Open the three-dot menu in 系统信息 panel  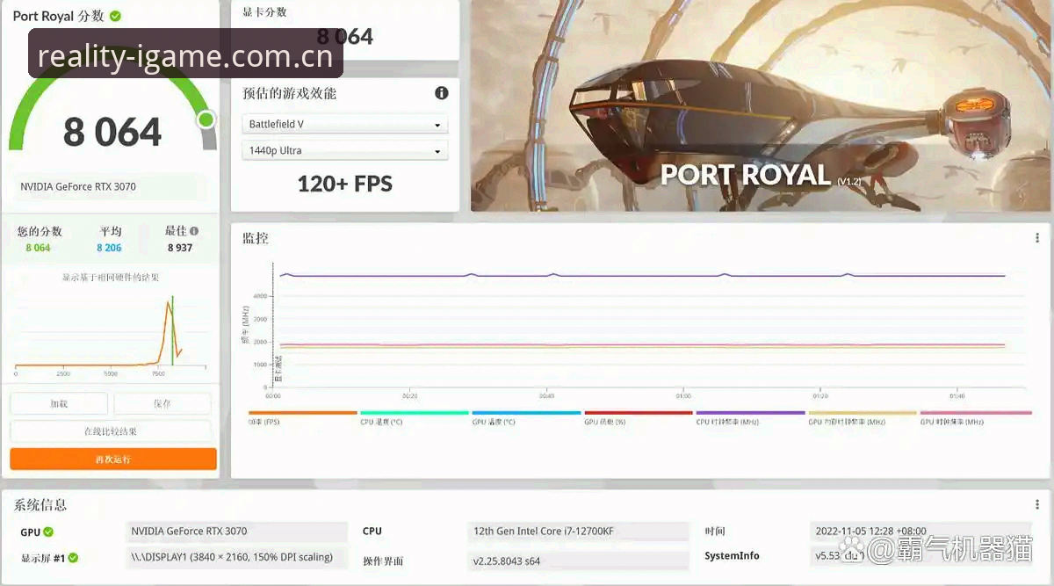coord(1037,504)
